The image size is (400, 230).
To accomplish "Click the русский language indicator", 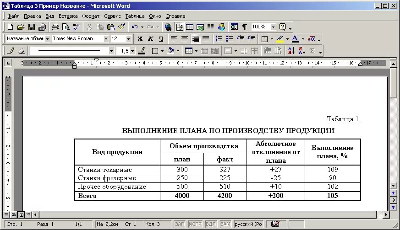I will point(248,224).
